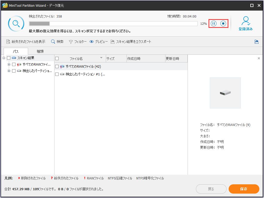Click the 戻る back button
This screenshot has height=198, width=264.
pyautogui.click(x=211, y=189)
